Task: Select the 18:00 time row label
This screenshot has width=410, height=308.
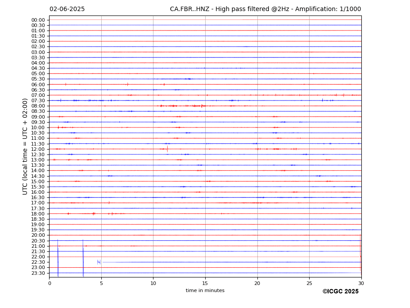Action: tap(38, 214)
